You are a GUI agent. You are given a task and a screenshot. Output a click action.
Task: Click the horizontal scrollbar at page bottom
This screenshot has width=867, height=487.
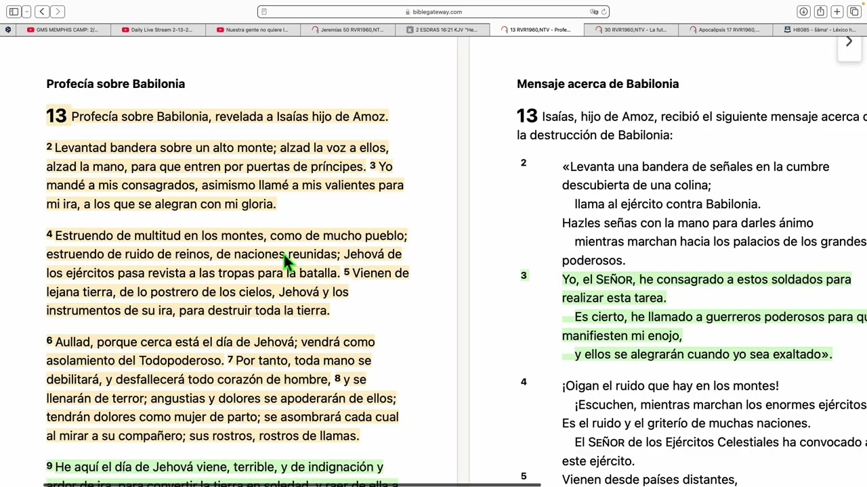293,484
